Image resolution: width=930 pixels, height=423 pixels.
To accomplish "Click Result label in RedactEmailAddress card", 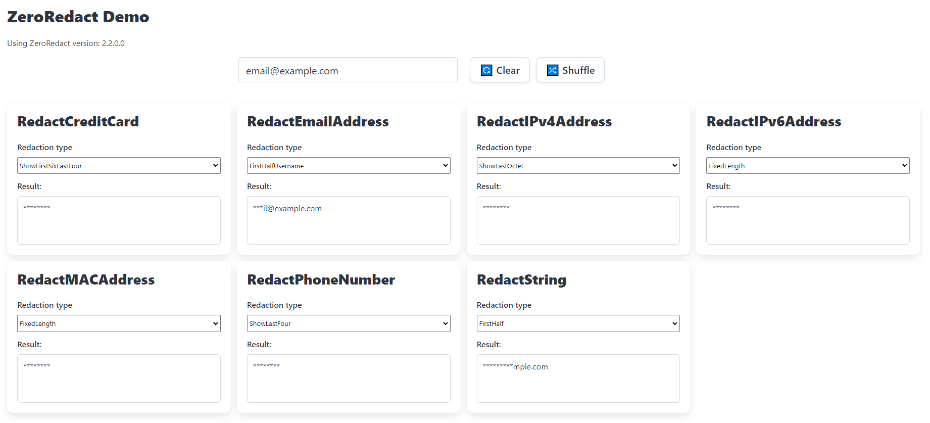I will click(259, 186).
